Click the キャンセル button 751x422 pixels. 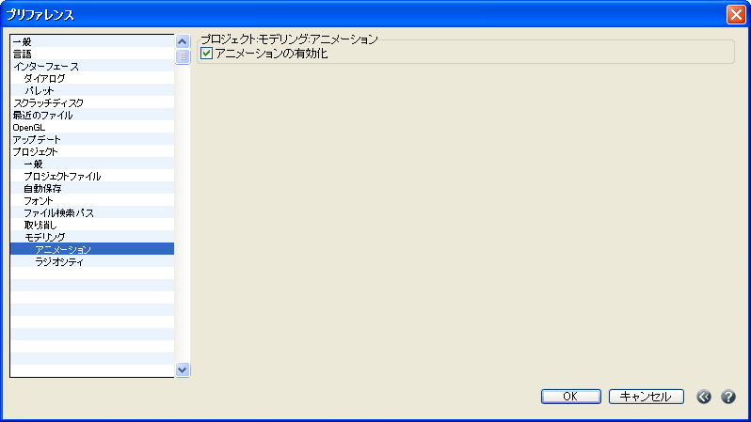click(x=647, y=397)
